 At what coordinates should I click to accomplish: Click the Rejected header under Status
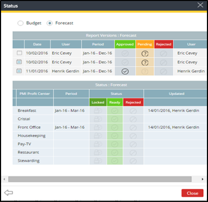point(133,102)
